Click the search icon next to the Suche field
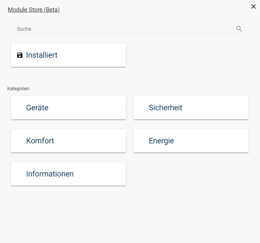Image resolution: width=260 pixels, height=243 pixels. (x=239, y=29)
